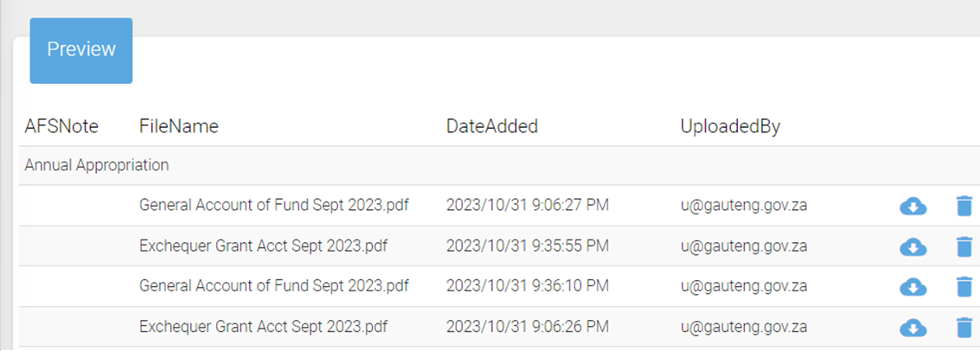
Task: Download file added at 9:35:55 PM
Action: (x=913, y=246)
